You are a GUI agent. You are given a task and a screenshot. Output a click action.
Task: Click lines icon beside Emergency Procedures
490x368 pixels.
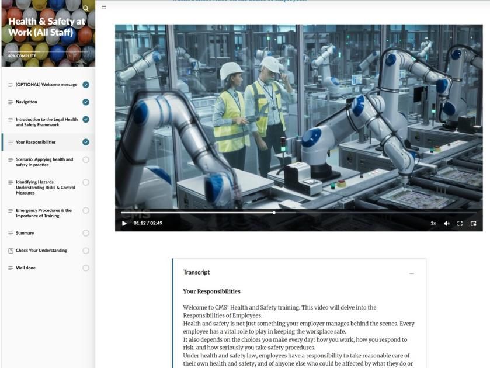[x=11, y=211]
